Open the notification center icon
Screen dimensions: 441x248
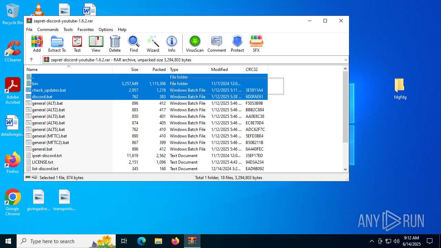pos(430,241)
